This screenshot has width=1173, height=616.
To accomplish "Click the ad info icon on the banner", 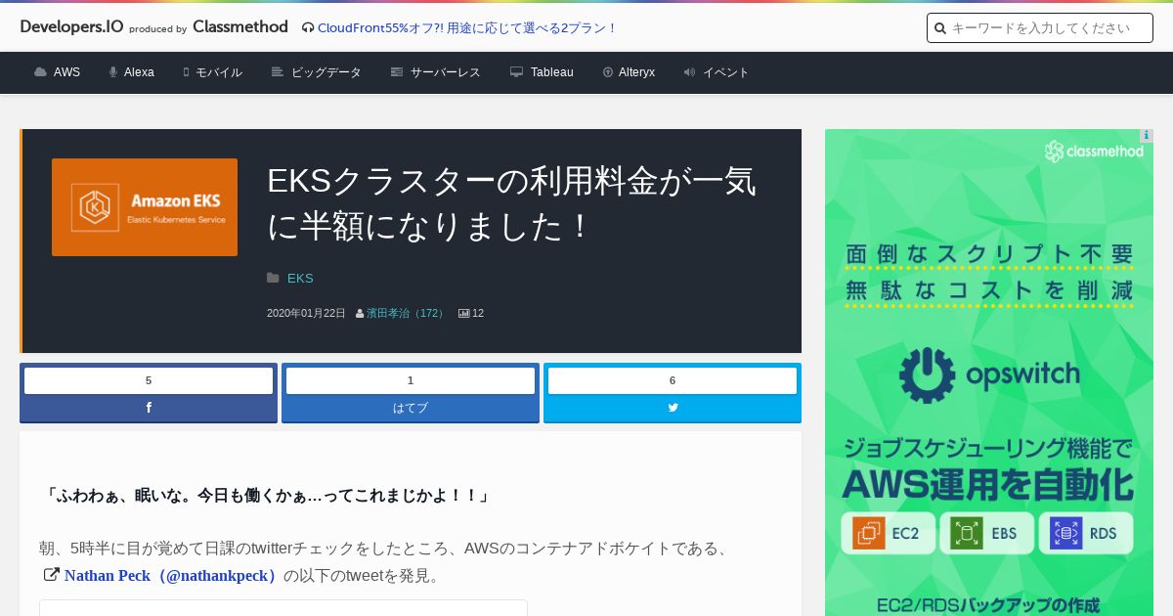I will click(x=1146, y=136).
